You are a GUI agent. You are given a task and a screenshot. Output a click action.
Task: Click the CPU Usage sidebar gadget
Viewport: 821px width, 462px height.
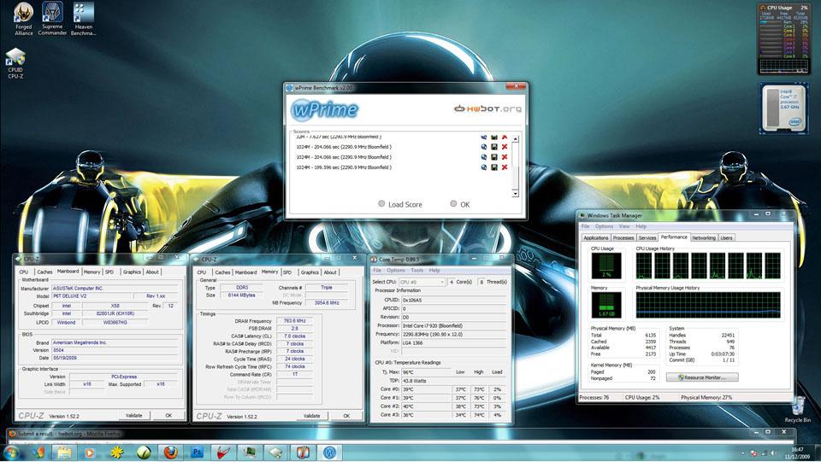tap(783, 38)
